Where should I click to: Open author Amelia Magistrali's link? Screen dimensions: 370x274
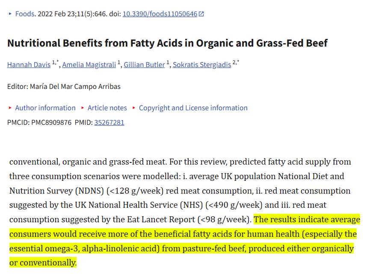point(89,65)
